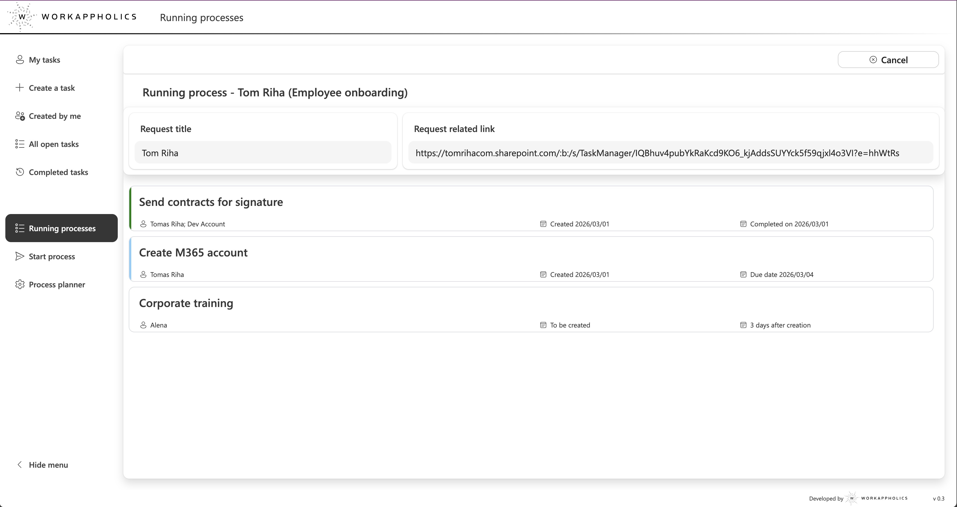Click the circled X icon in the Cancel button
Viewport: 957px width, 507px height.
[x=873, y=60]
